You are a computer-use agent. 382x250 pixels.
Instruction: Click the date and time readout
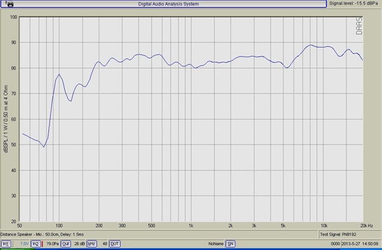pyautogui.click(x=360, y=244)
